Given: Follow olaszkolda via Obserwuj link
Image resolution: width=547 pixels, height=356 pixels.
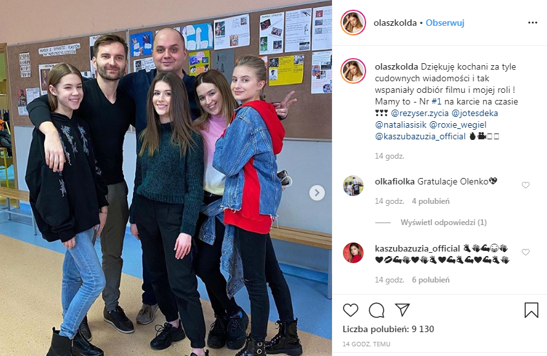Looking at the screenshot, I should click(x=445, y=23).
